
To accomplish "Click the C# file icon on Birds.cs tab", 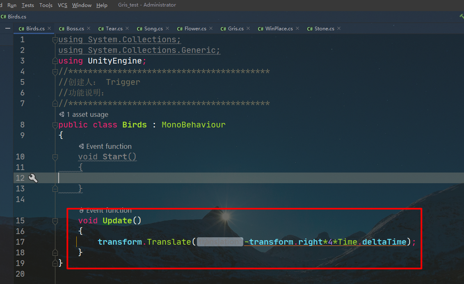I will (21, 29).
